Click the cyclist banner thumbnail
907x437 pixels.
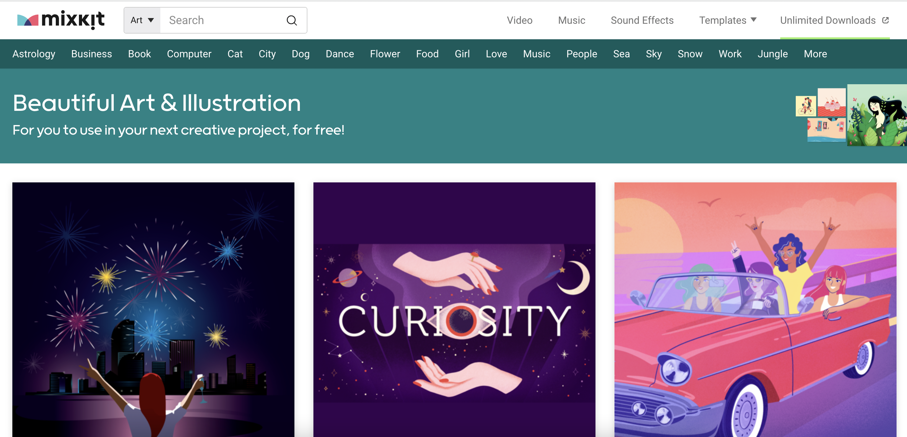coord(806,106)
